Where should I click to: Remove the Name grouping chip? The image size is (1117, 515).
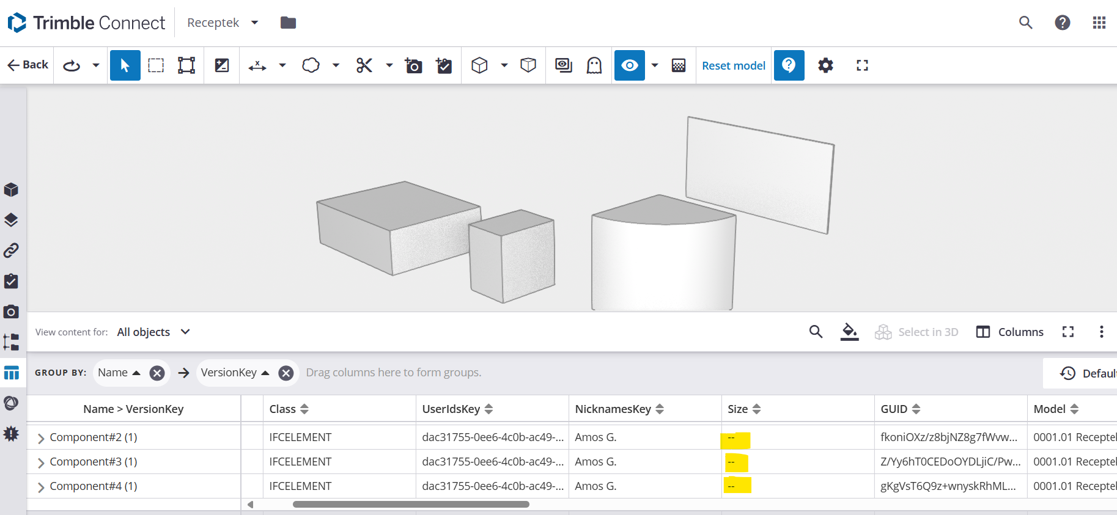[x=157, y=373]
